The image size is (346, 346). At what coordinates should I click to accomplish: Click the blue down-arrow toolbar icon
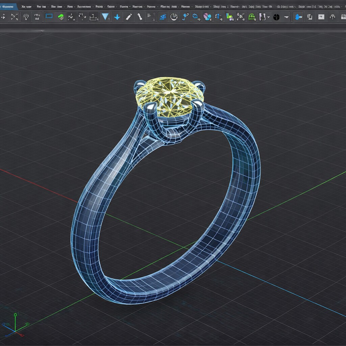[117, 17]
